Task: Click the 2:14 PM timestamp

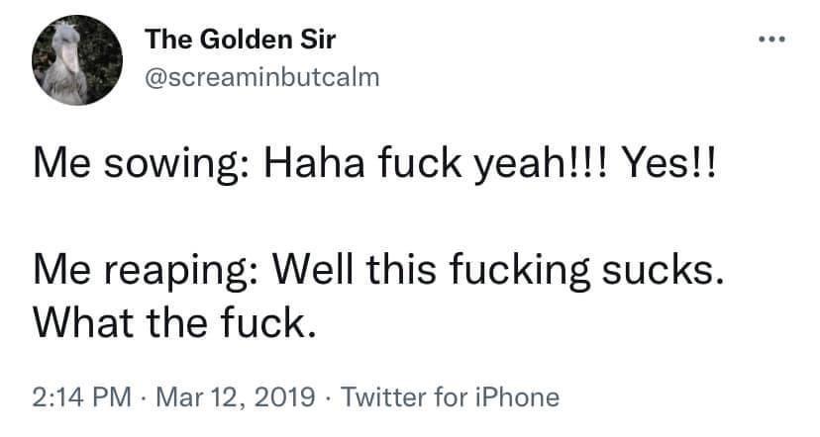Action: coord(82,396)
